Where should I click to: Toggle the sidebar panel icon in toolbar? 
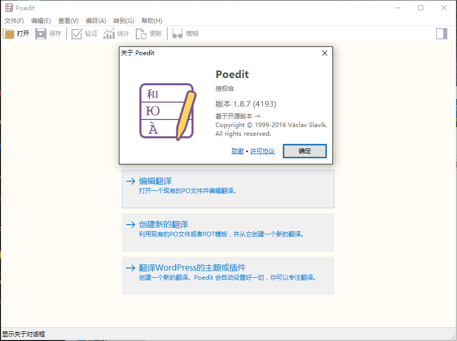442,34
